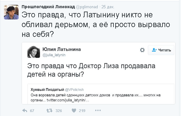The width and height of the screenshot is (181, 116).
Task: Open the gear settings icon in the quoted tweet
Action: [142, 50]
